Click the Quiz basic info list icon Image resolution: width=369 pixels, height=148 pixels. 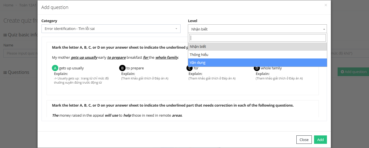(x=5, y=35)
